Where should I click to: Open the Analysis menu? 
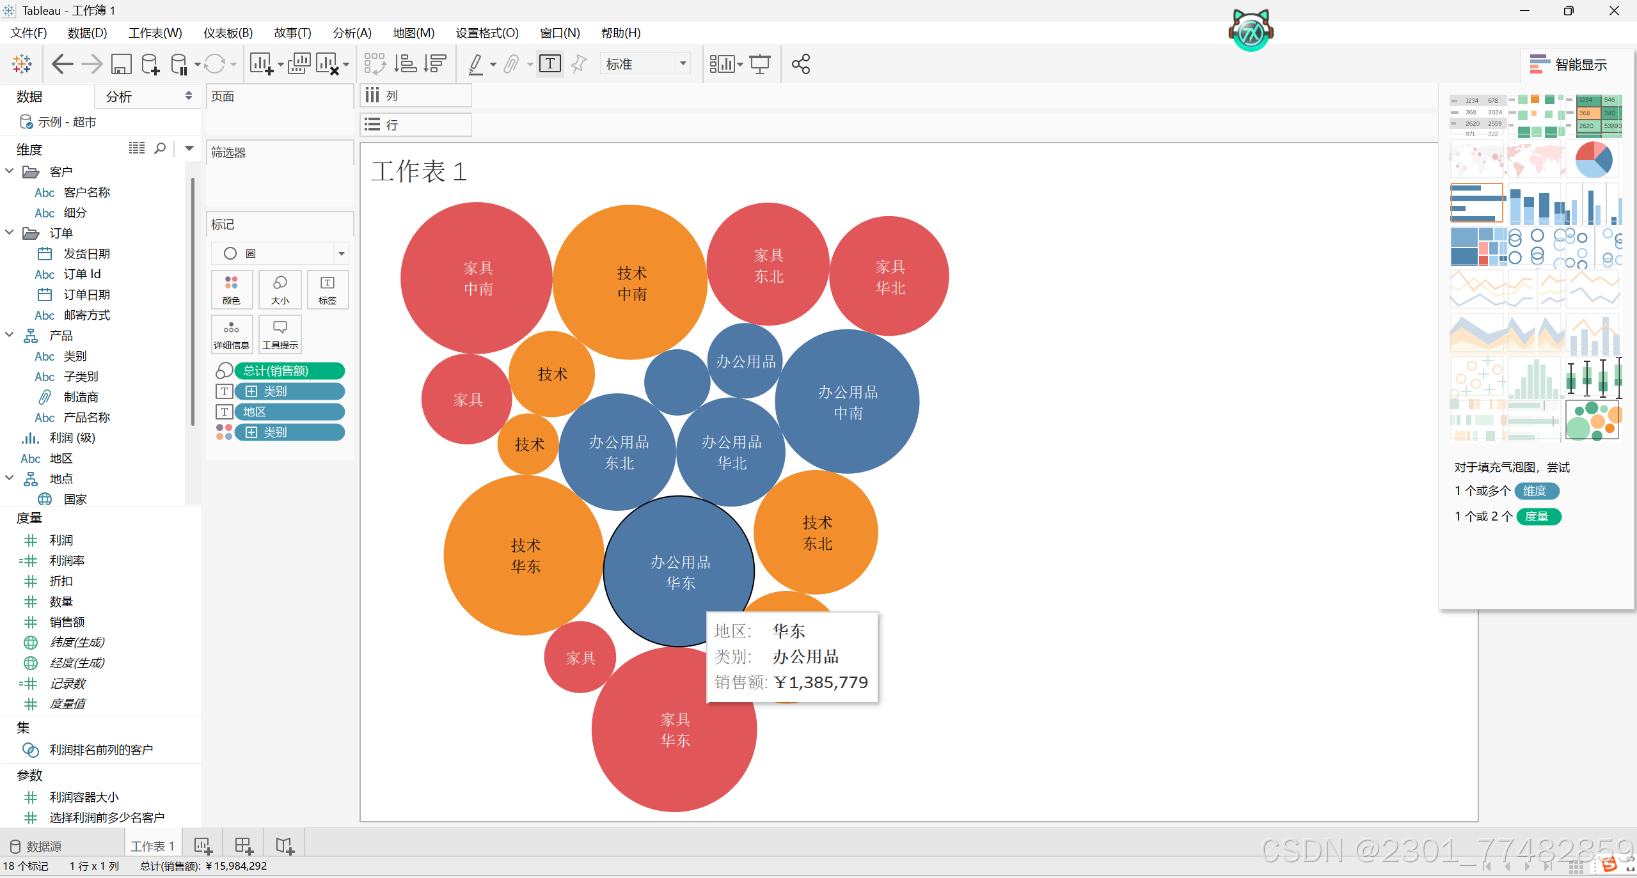point(352,33)
